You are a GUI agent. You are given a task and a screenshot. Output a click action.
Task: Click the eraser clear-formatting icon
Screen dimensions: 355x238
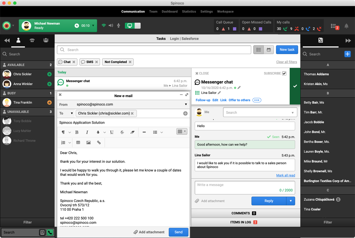132,132
